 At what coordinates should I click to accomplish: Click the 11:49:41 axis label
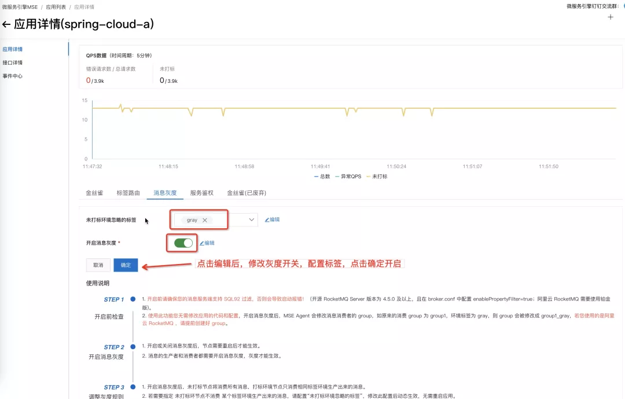coord(320,166)
